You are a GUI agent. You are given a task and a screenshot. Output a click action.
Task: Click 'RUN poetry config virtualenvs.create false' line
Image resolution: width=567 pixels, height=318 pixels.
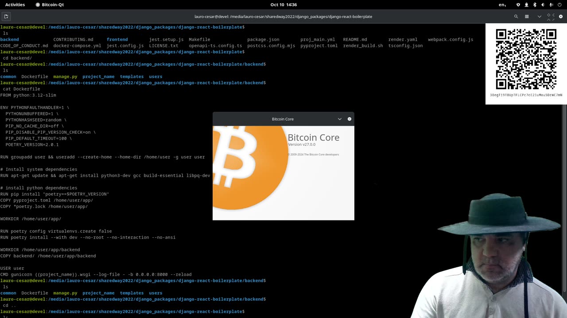point(56,231)
